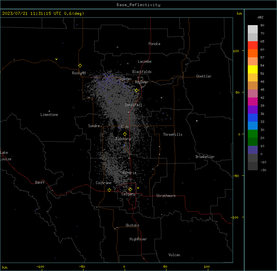Click the yellow 54 dBZ color swatch

coord(253,69)
